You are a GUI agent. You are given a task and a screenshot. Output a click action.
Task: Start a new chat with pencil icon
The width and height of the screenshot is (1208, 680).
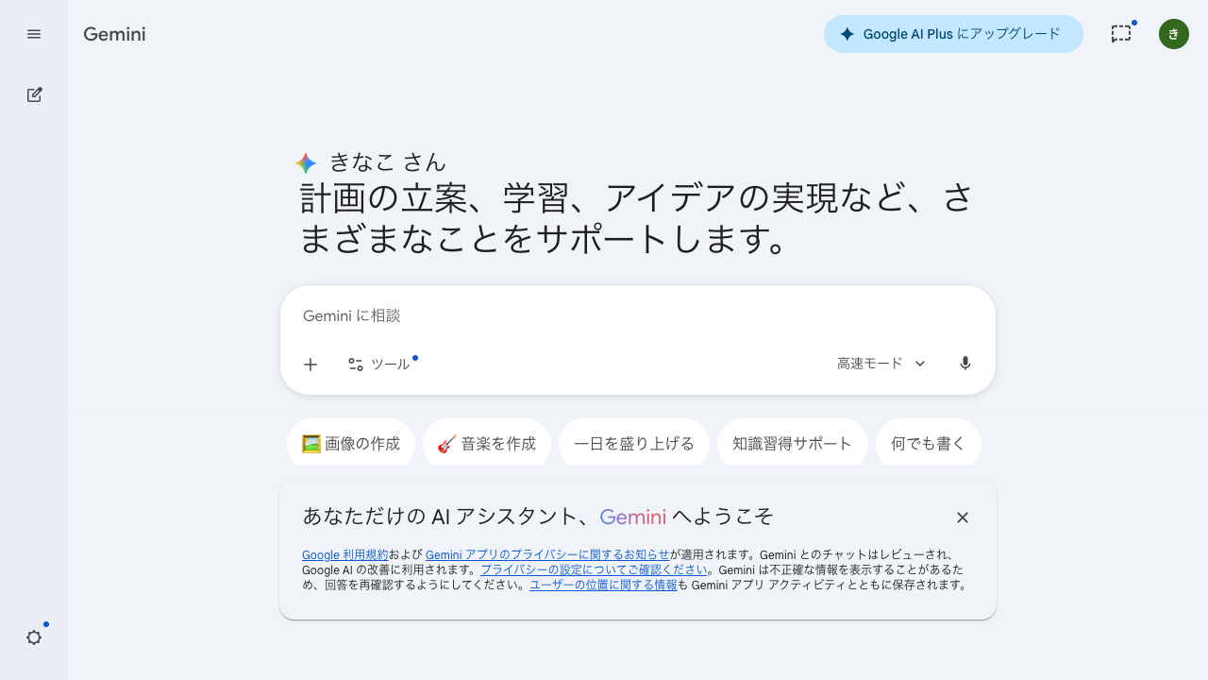34,94
